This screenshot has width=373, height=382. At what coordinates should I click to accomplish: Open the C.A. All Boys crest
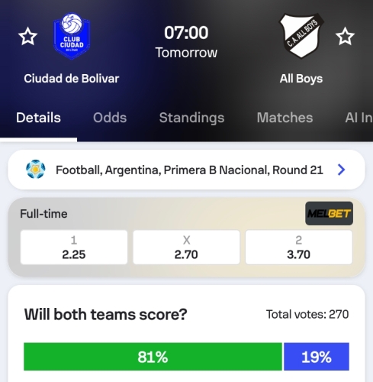click(301, 36)
